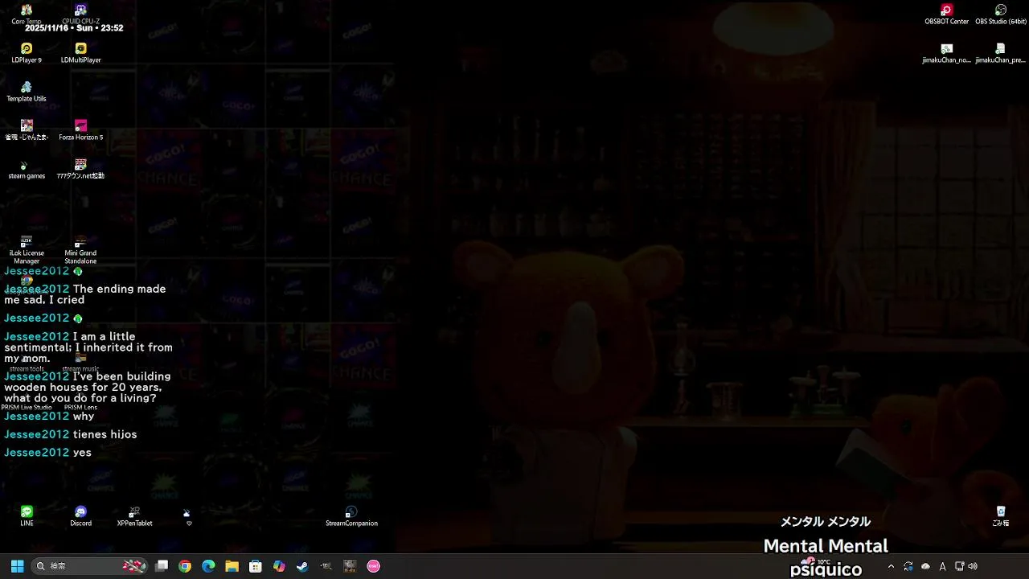The height and width of the screenshot is (579, 1029).
Task: Click the taskbar search box
Action: pos(90,566)
